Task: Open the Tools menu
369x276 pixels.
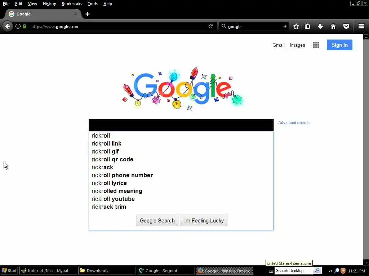Action: tap(93, 4)
